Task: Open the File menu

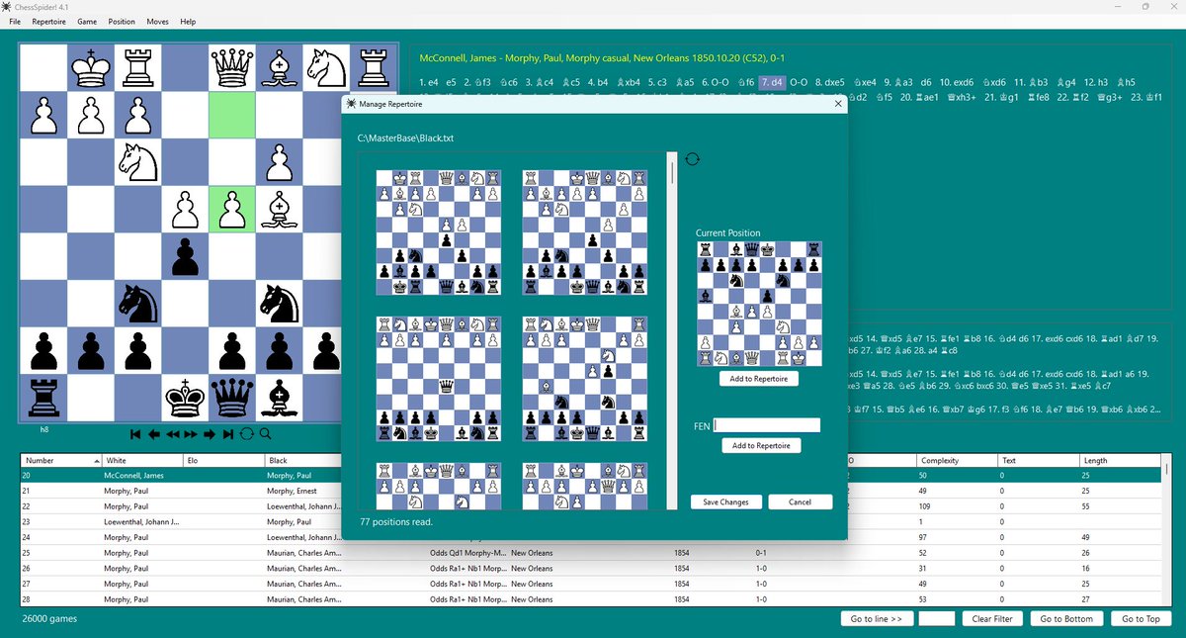Action: point(15,22)
